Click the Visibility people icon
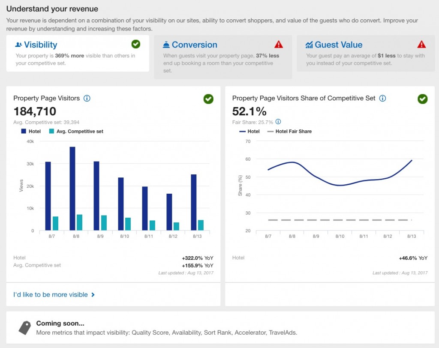This screenshot has height=348, width=439. [18, 45]
